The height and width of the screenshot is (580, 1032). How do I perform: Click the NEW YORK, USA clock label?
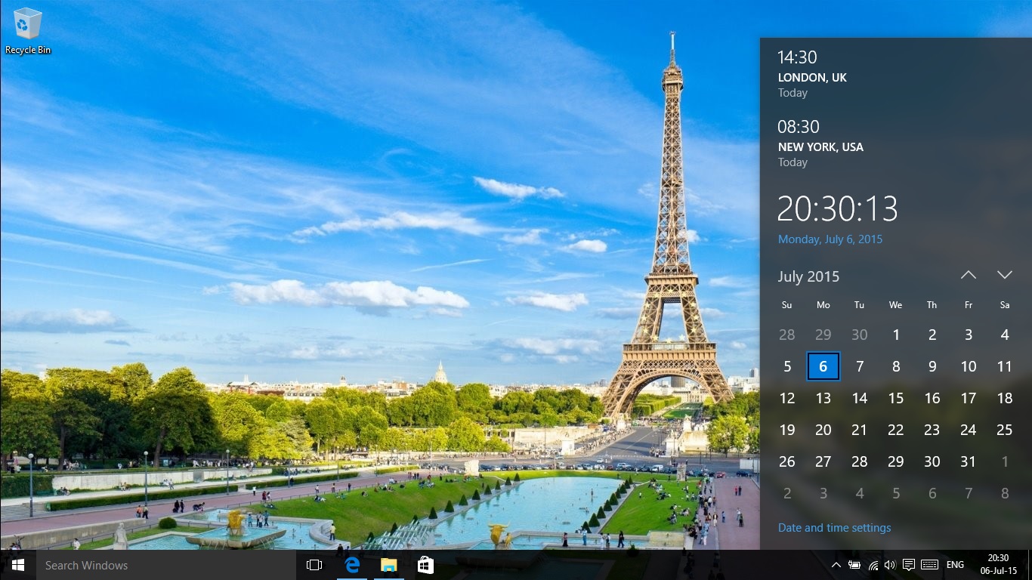coord(820,147)
